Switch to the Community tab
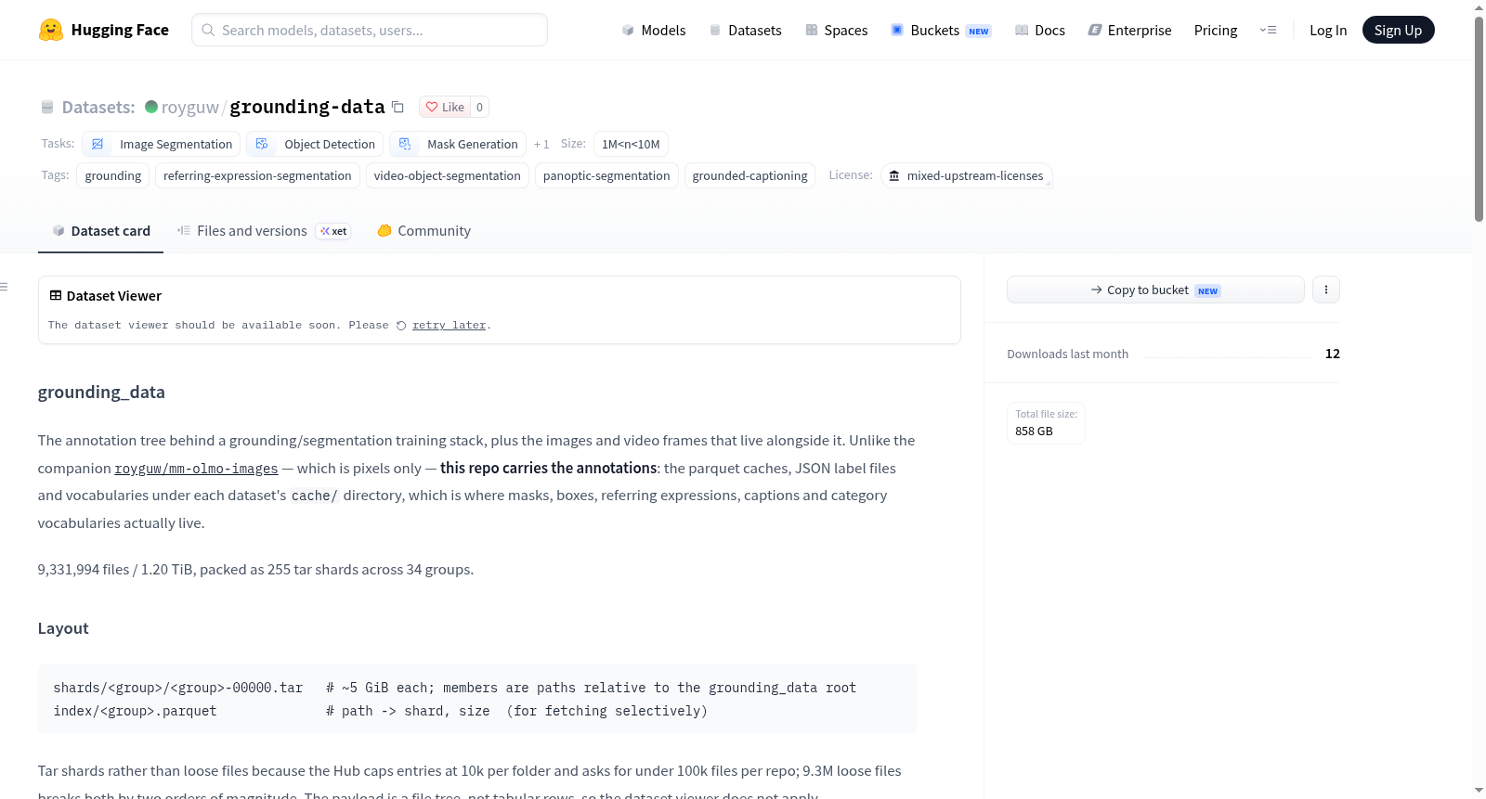Image resolution: width=1486 pixels, height=799 pixels. coord(424,230)
